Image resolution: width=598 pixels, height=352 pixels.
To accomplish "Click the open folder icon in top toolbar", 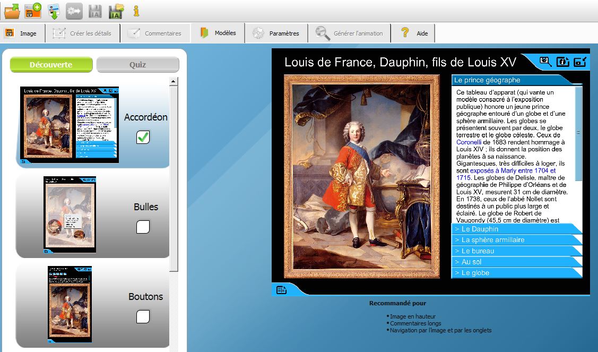I will click(12, 10).
